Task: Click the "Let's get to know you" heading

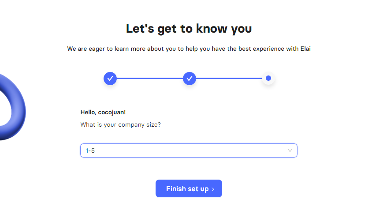Action: 189,29
